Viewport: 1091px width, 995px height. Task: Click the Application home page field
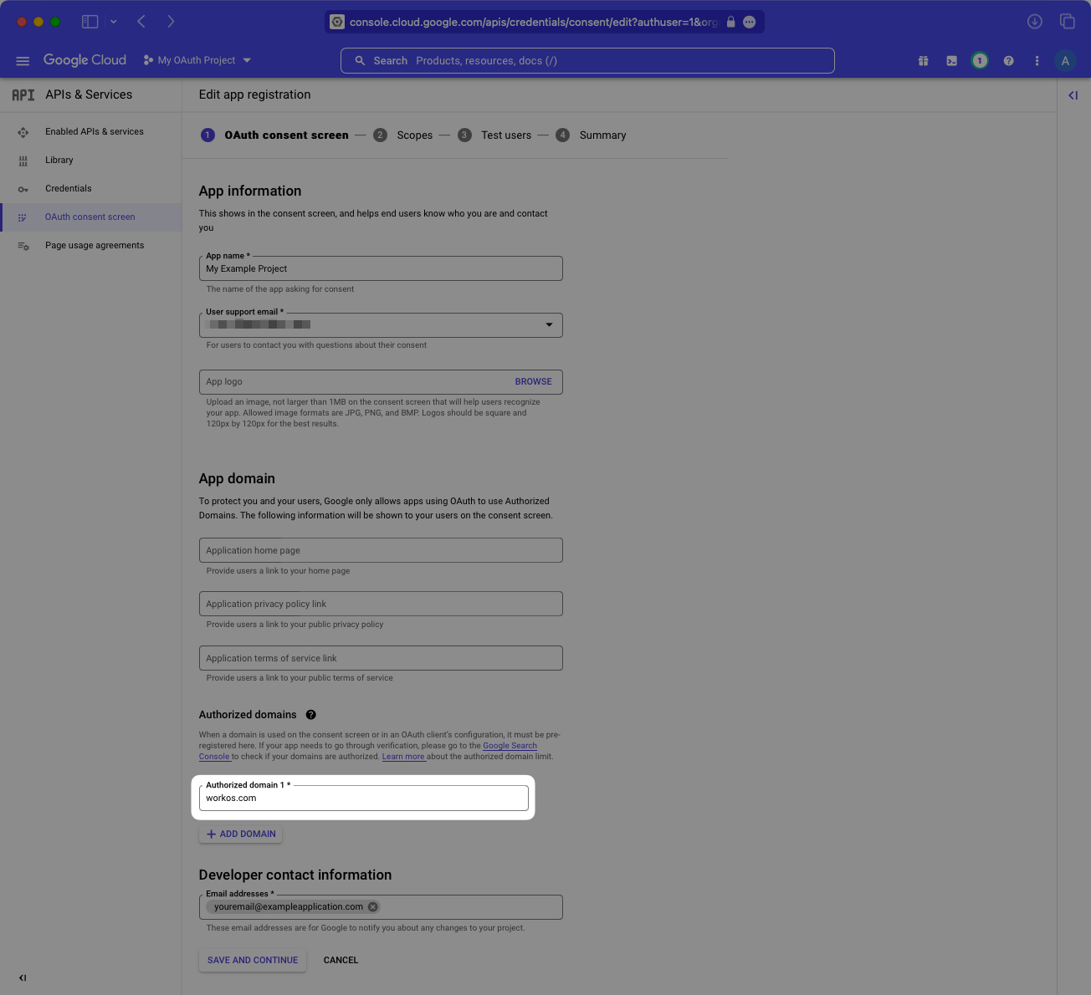tap(381, 549)
